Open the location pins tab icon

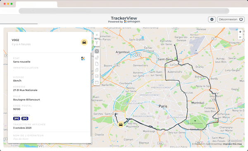97,58
